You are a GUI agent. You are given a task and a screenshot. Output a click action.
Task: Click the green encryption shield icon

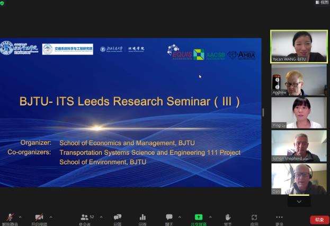2,3
